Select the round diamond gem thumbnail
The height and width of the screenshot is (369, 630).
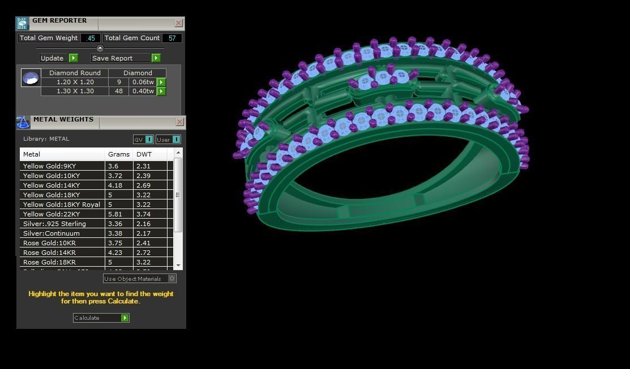click(31, 78)
